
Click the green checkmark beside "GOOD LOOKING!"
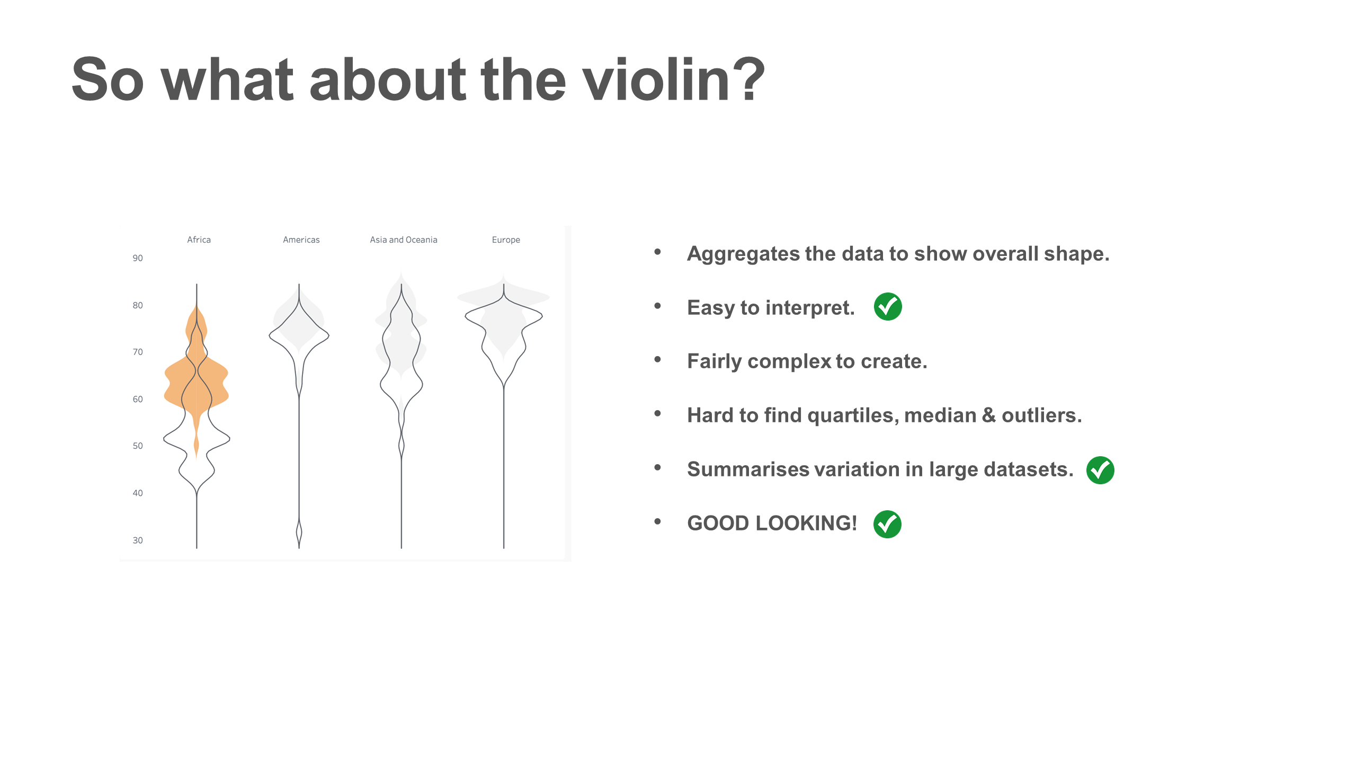(x=887, y=524)
